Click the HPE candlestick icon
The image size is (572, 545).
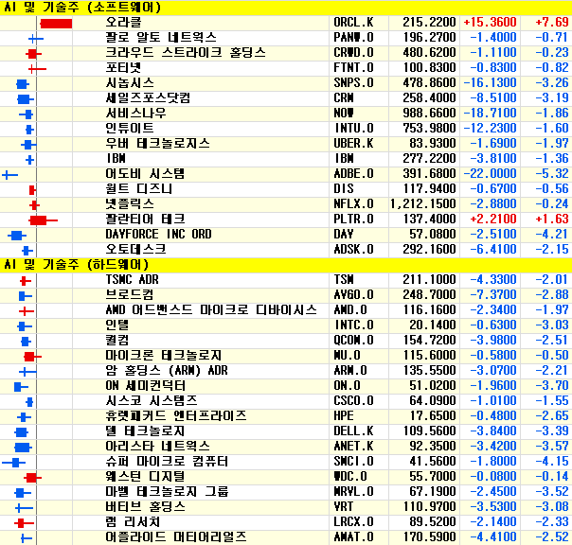tap(24, 417)
